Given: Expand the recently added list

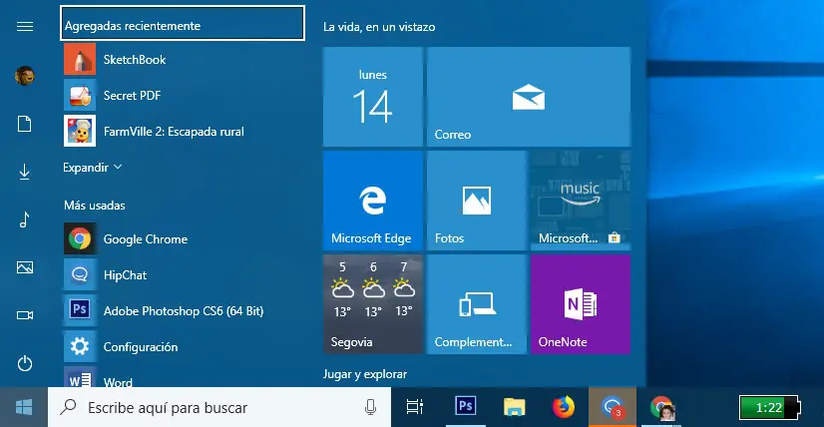Looking at the screenshot, I should click(x=93, y=168).
